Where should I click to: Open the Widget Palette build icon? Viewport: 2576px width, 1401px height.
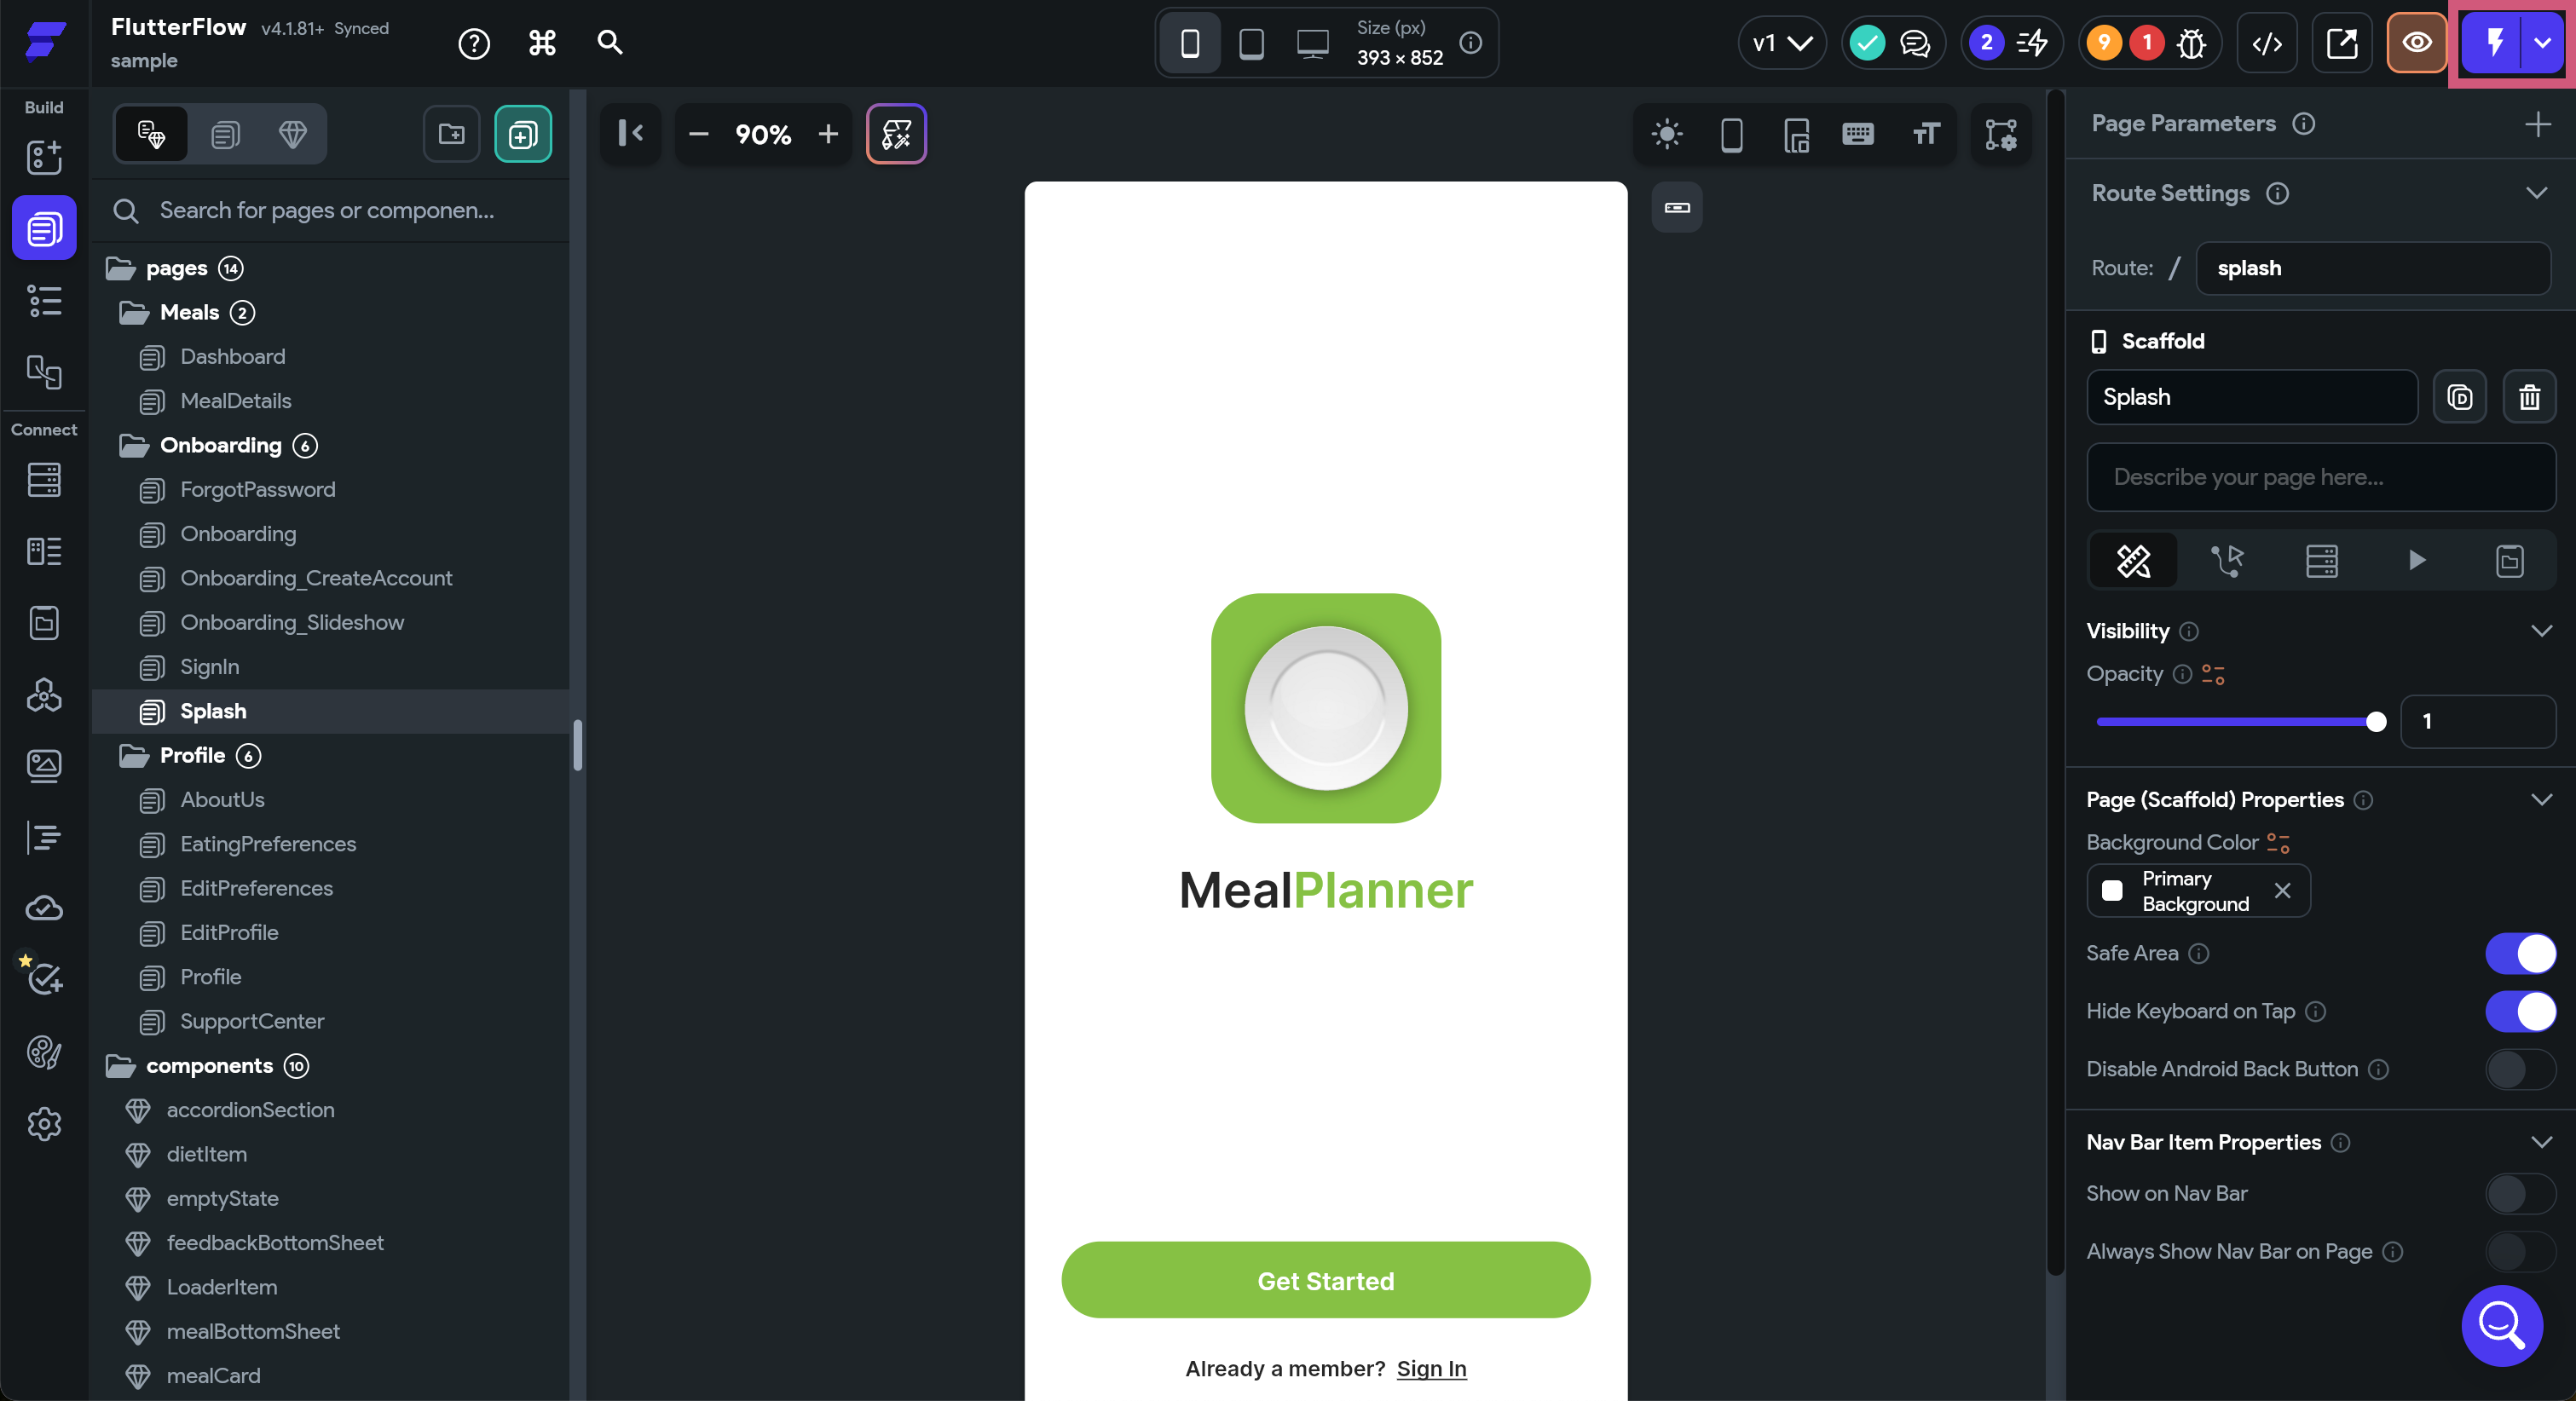[44, 157]
